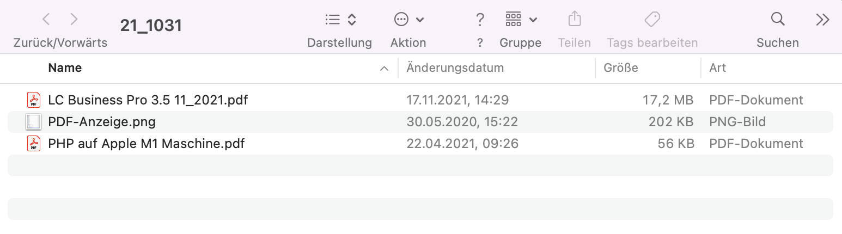Viewport: 842px width, 234px height.
Task: Open the Gruppe dropdown arrow
Action: pos(533,20)
